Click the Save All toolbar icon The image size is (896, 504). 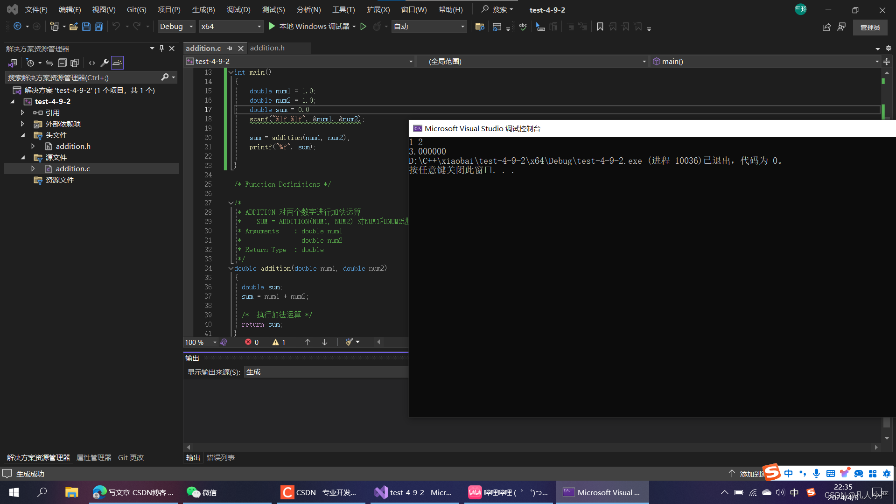click(x=99, y=27)
